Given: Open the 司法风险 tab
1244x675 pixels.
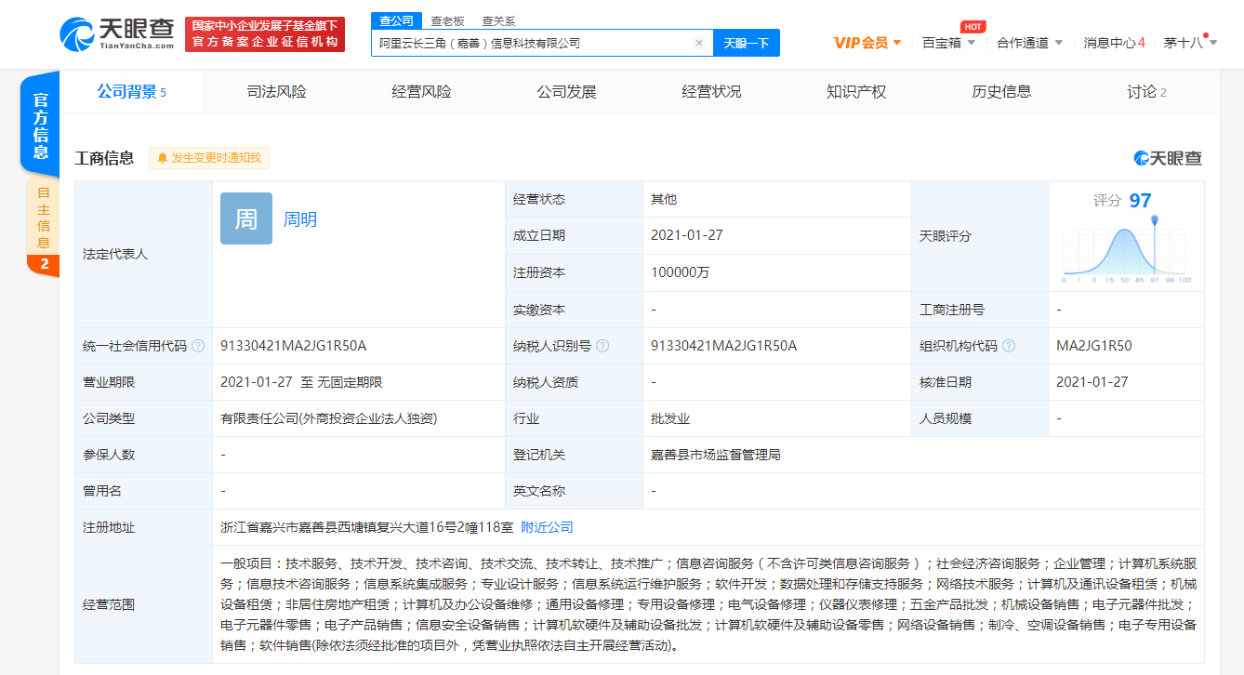Looking at the screenshot, I should pos(276,91).
